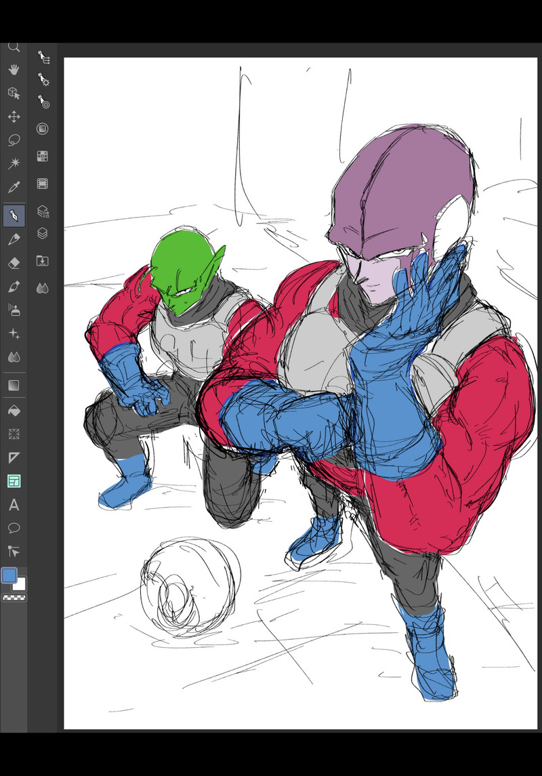Select the Correct Line tool
Image resolution: width=542 pixels, height=776 pixels.
tap(14, 551)
